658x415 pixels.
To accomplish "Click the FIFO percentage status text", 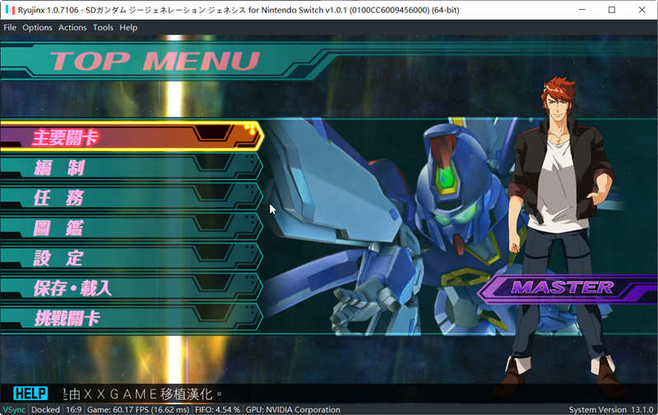I will (x=217, y=409).
